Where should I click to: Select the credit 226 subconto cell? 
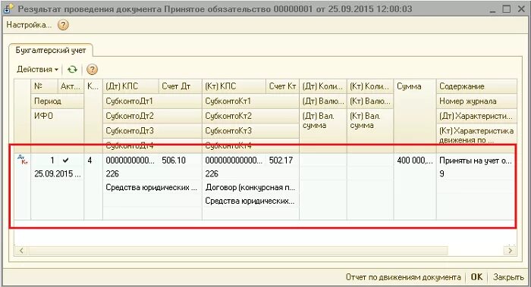250,173
